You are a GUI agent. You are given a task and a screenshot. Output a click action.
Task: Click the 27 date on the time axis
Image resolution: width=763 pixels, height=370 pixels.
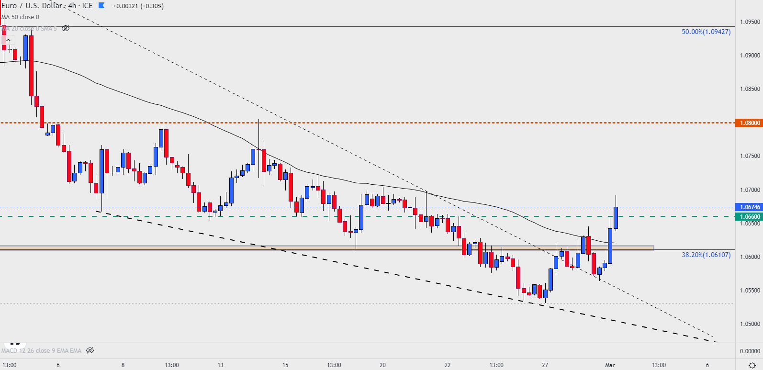[545, 365]
